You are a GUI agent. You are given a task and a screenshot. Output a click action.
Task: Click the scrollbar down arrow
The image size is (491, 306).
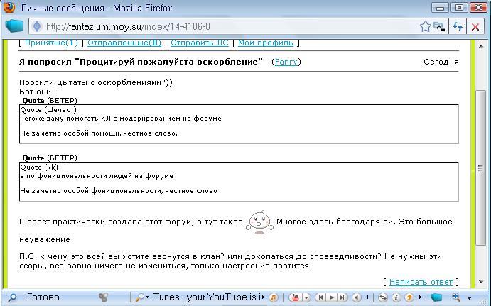click(480, 282)
